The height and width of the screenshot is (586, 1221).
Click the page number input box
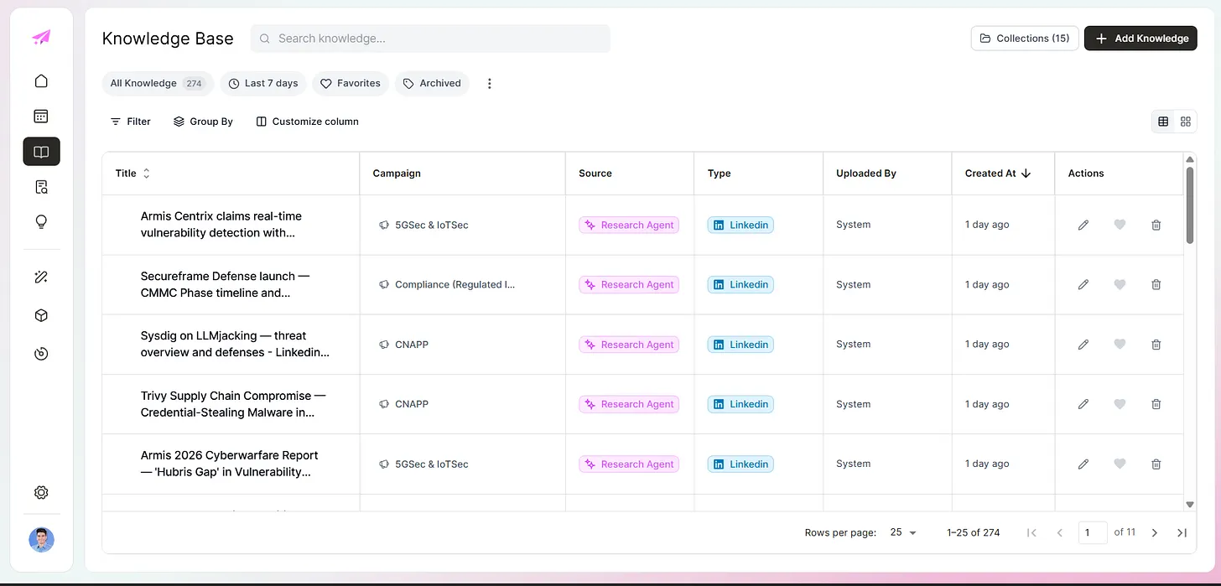1093,532
